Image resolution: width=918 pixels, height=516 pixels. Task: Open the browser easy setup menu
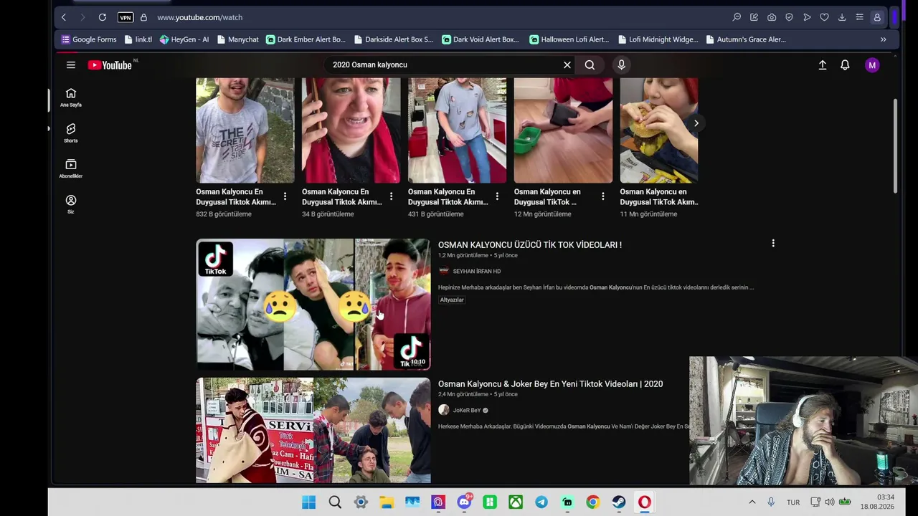(859, 17)
